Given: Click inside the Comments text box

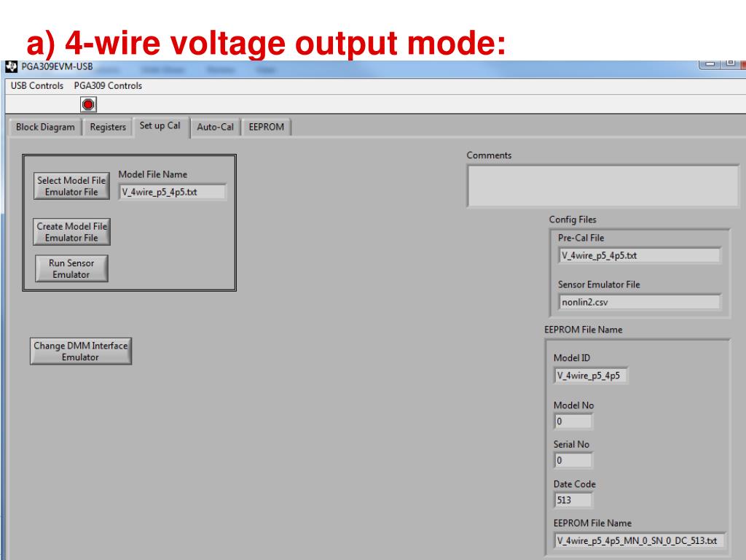Looking at the screenshot, I should (602, 186).
